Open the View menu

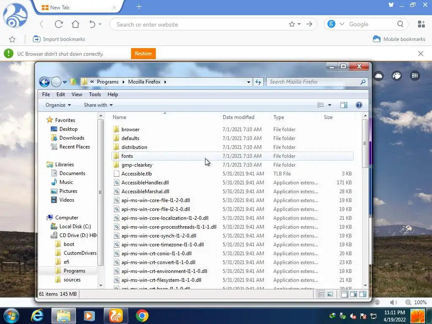[x=77, y=94]
